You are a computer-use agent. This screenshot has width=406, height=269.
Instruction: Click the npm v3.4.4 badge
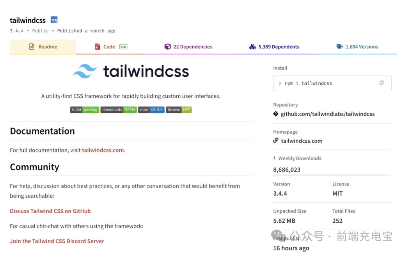[x=151, y=110]
